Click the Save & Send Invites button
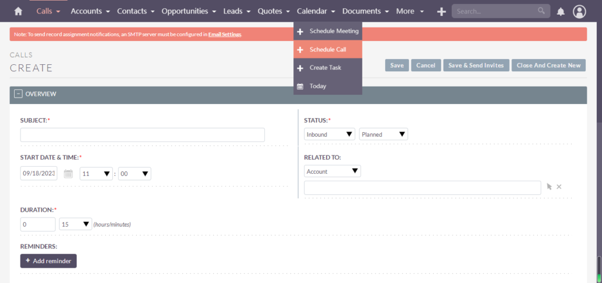This screenshot has width=602, height=283. pos(476,65)
